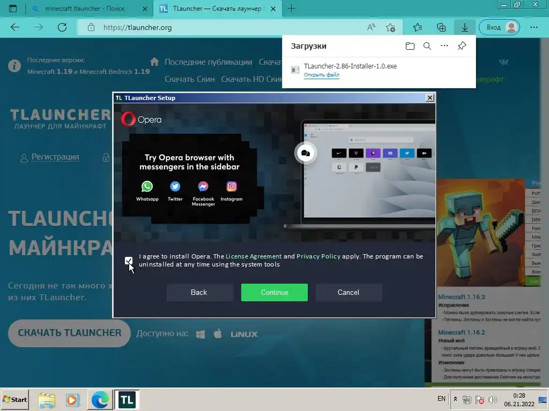
Task: Click the Edge taskbar icon
Action: click(x=100, y=400)
